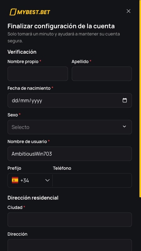This screenshot has width=141, height=251.
Task: Click the Spain flag icon in Prefijo
Action: coord(15,180)
